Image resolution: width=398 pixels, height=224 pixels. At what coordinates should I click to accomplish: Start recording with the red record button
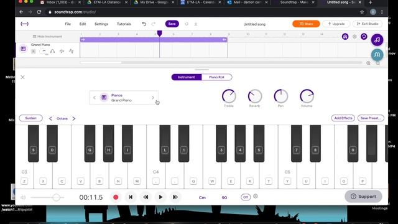coord(116,197)
